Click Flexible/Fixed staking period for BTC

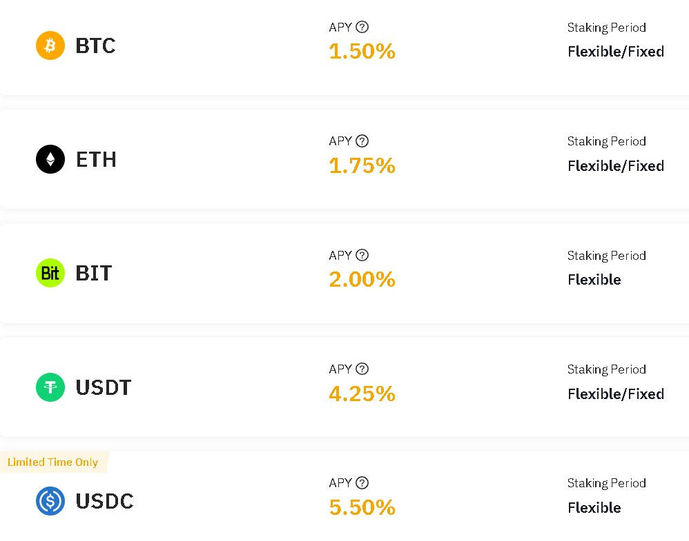[x=616, y=52]
